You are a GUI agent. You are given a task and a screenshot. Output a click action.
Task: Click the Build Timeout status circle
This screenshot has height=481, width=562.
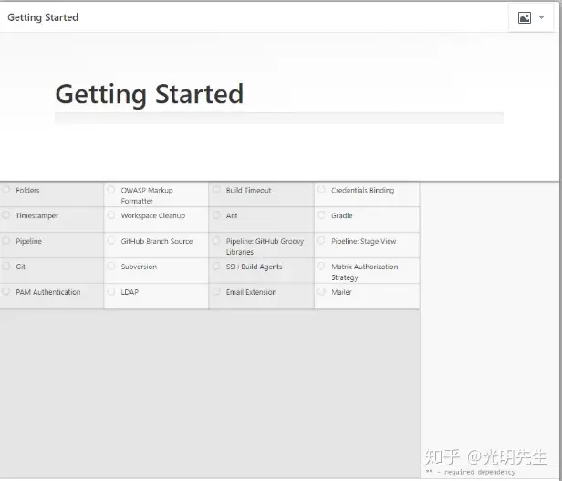[216, 189]
